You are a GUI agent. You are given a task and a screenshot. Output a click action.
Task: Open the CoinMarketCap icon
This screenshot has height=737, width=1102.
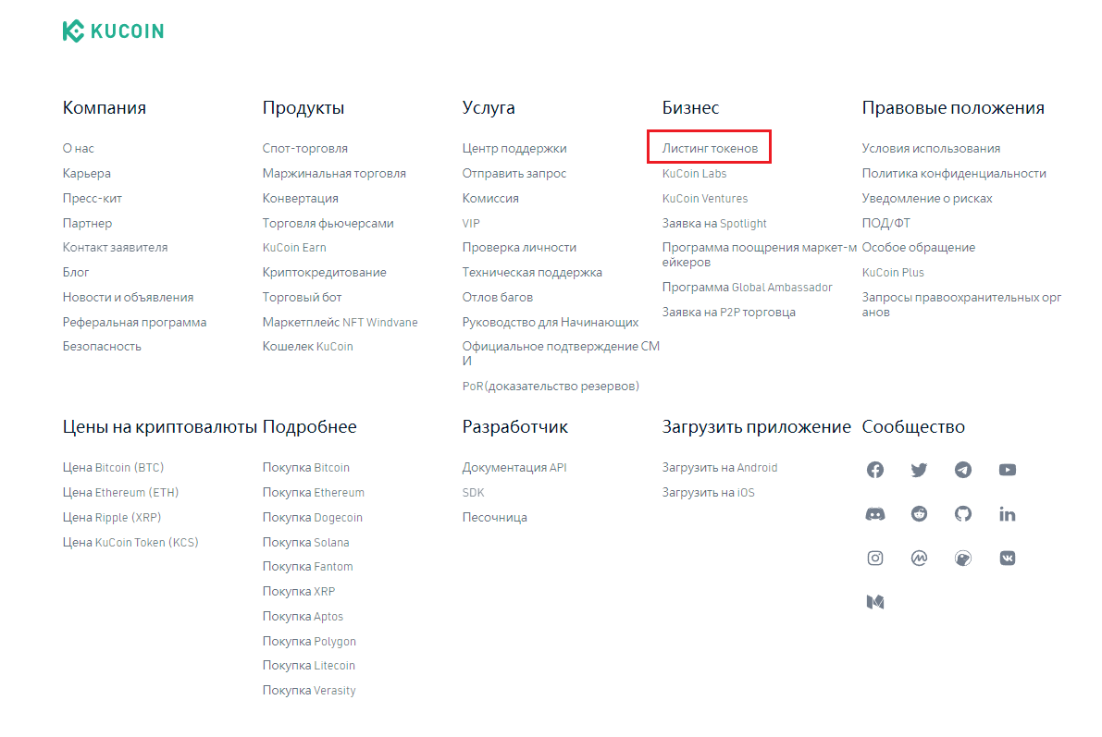pyautogui.click(x=920, y=558)
